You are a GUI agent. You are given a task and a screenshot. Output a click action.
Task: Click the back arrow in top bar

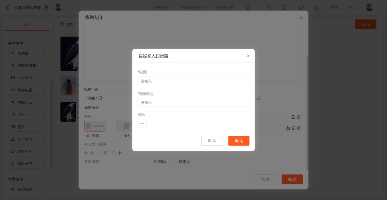(8, 8)
